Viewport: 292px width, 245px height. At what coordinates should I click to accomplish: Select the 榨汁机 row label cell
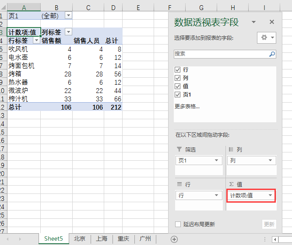click(24, 99)
